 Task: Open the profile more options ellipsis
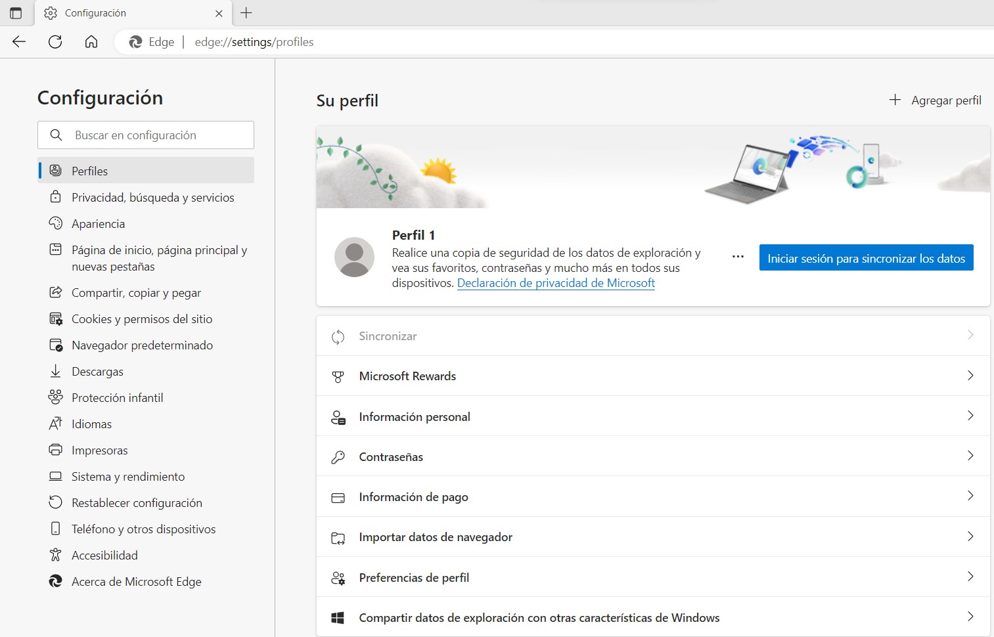coord(738,257)
